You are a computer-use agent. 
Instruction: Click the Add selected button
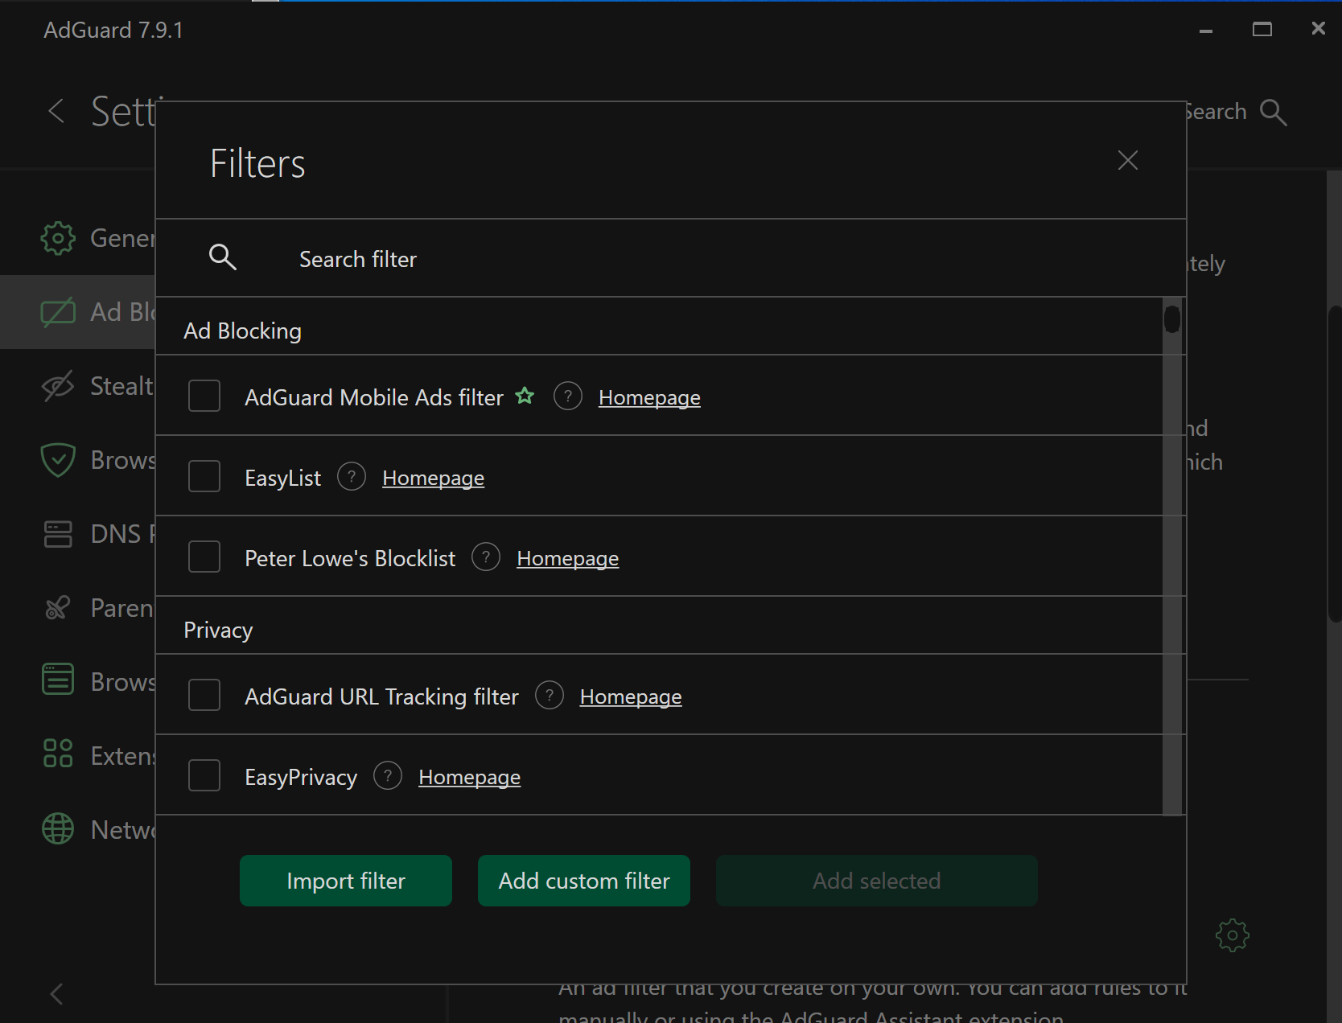877,881
